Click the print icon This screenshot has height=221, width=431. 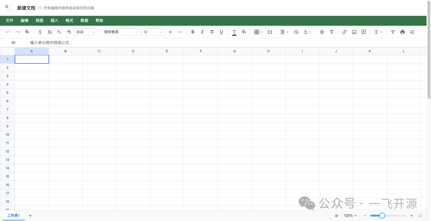[x=402, y=32]
